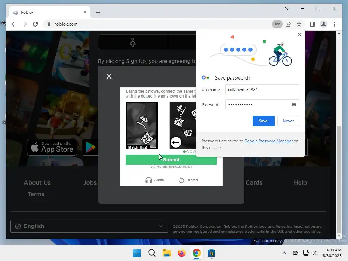Open tab search chevron
The width and height of the screenshot is (348, 261).
(x=287, y=8)
